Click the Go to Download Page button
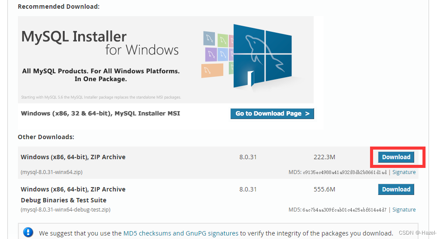 point(272,113)
